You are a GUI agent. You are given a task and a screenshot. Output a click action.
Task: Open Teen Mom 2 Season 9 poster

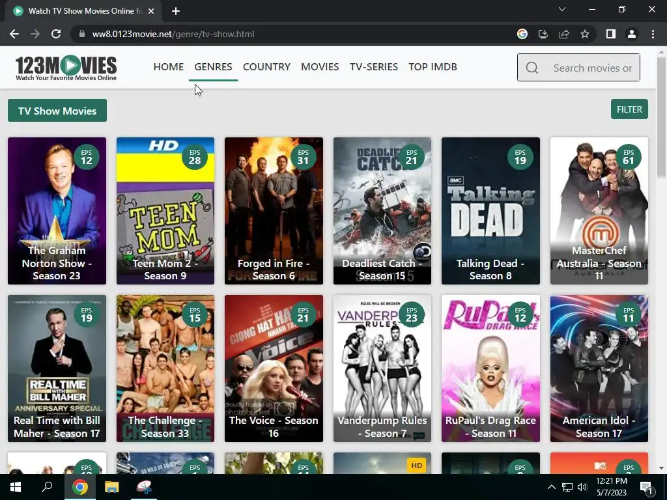[x=165, y=211]
